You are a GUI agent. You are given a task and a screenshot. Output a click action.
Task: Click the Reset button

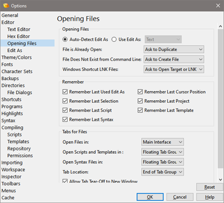[209, 187]
